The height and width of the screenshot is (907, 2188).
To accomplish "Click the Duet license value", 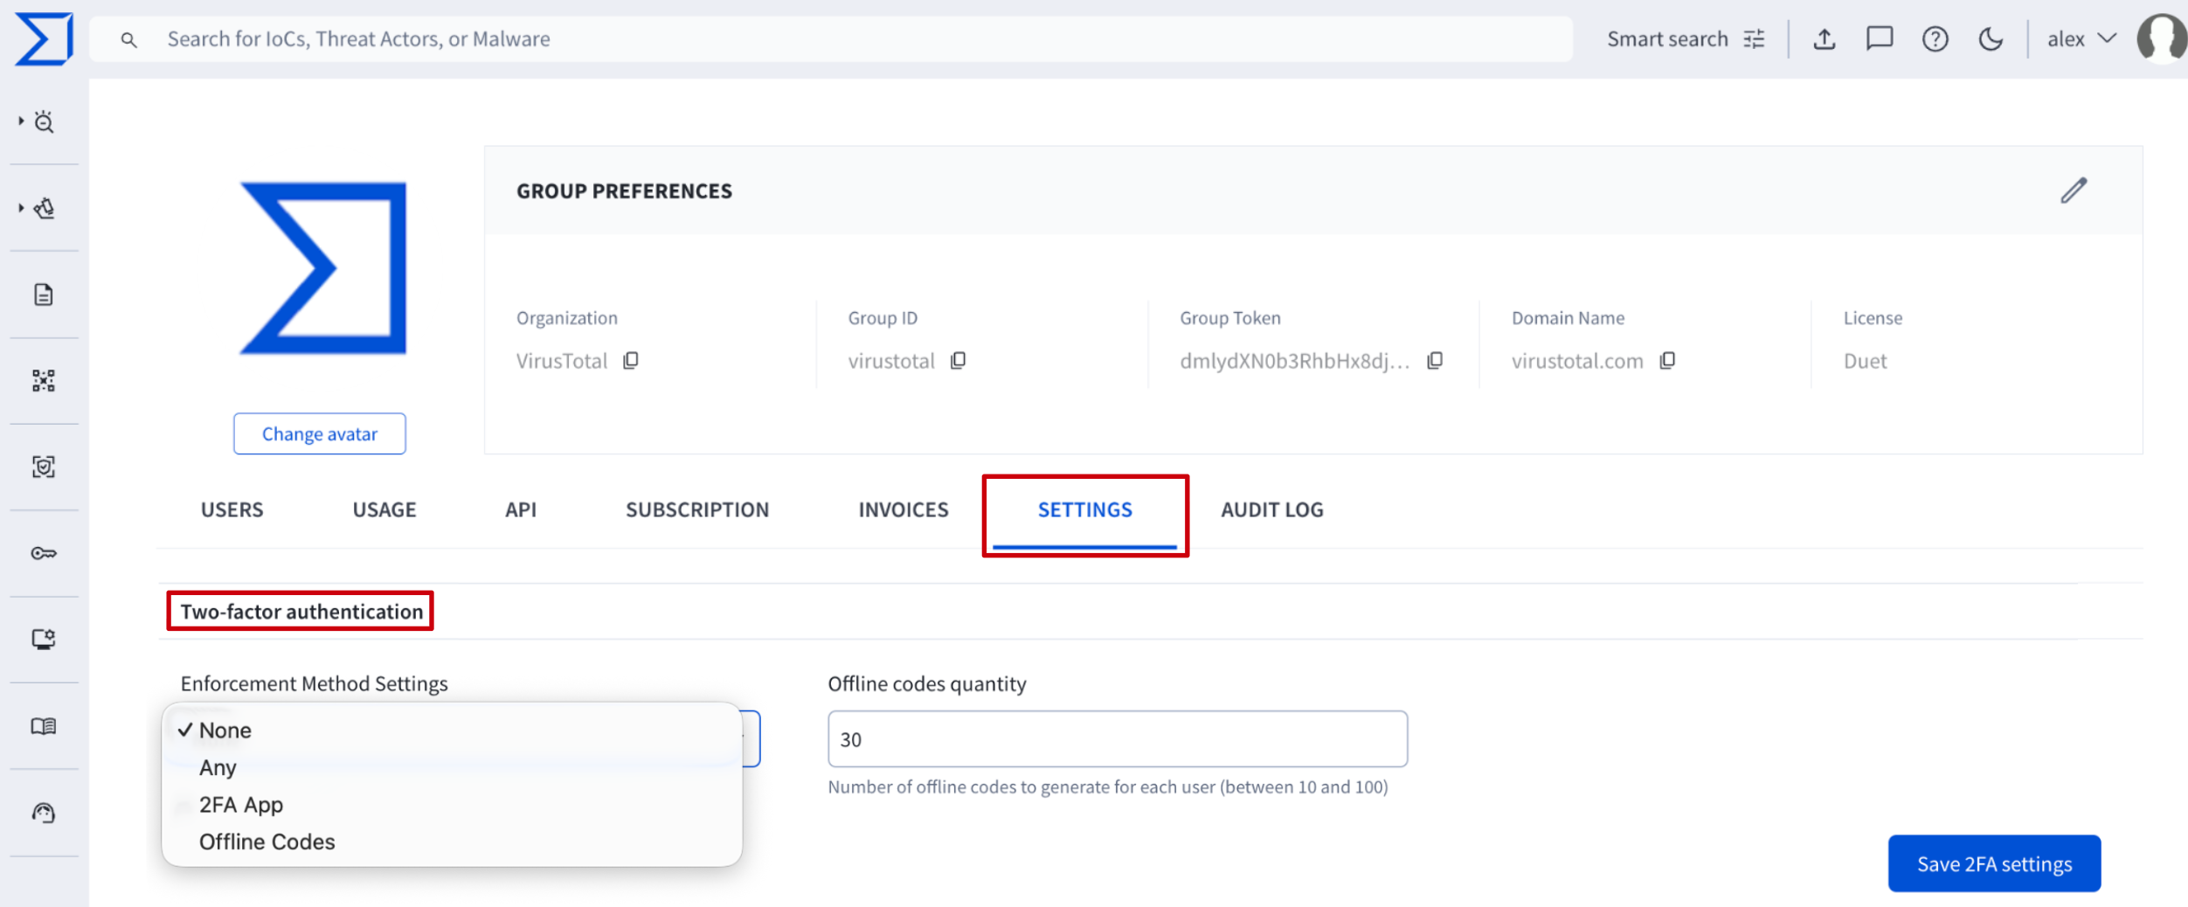I will pos(1865,361).
